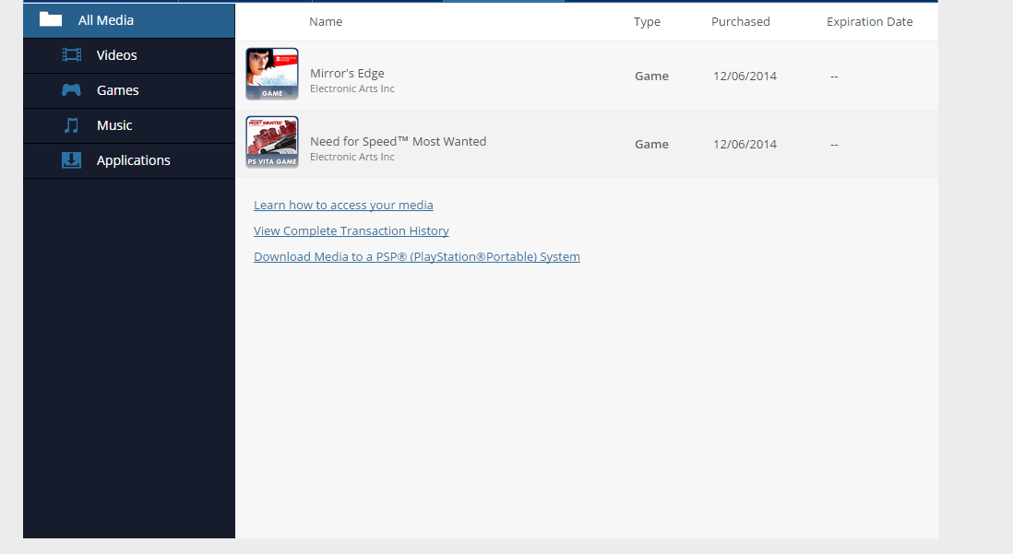
Task: Click the Game type in Mirror's Edge row
Action: point(651,77)
